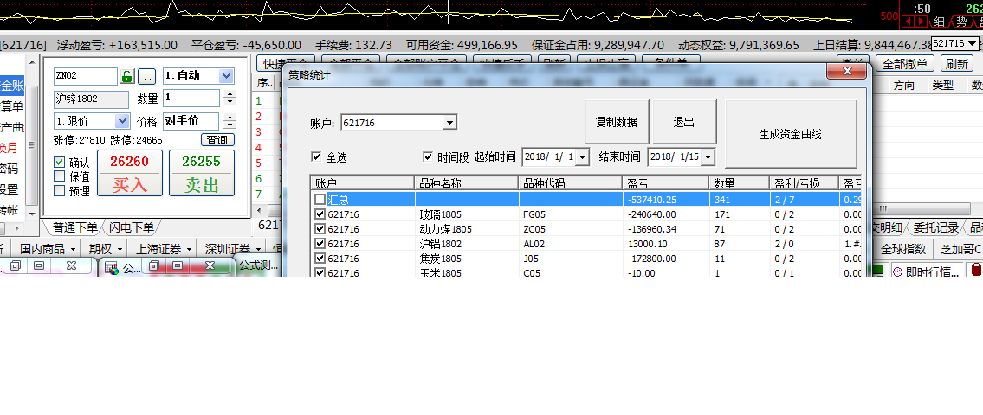The width and height of the screenshot is (983, 415).
Task: Click the 生成资金曲线 button
Action: tap(791, 134)
